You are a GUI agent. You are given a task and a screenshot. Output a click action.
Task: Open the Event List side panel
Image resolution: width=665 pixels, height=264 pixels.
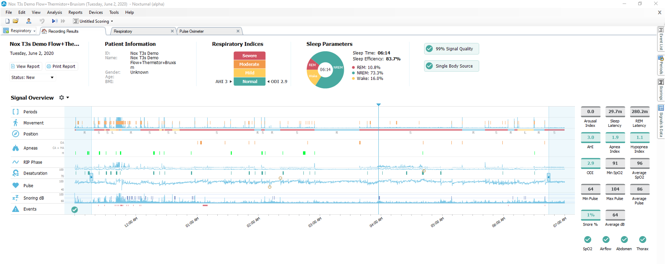pos(661,39)
